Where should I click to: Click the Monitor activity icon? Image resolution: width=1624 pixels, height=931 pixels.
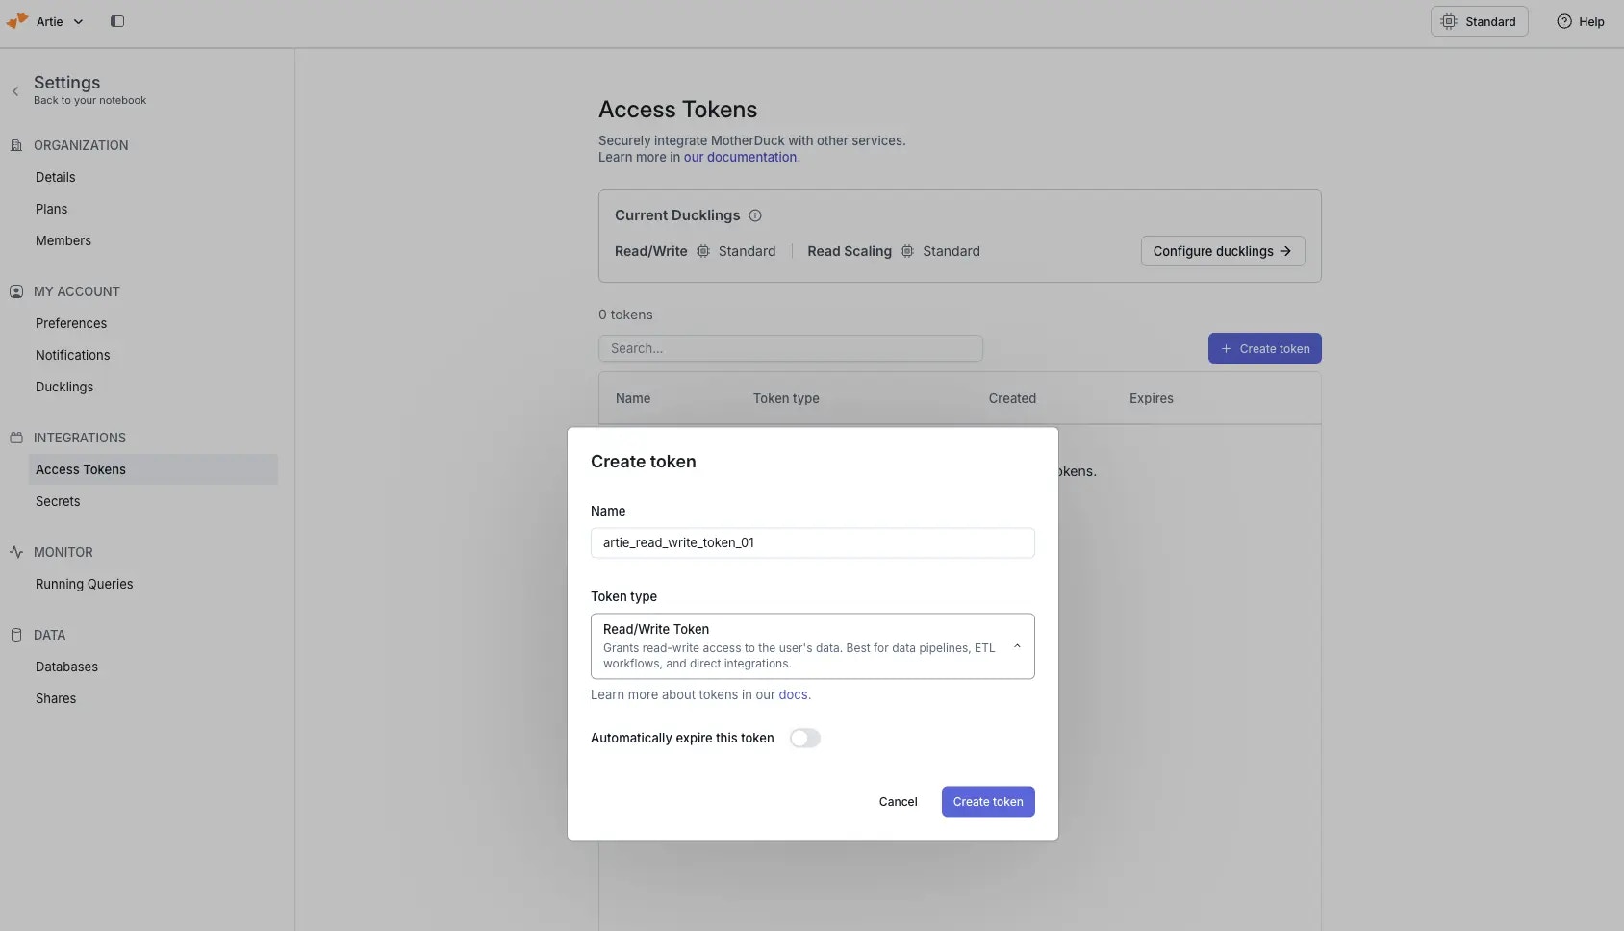coord(16,552)
